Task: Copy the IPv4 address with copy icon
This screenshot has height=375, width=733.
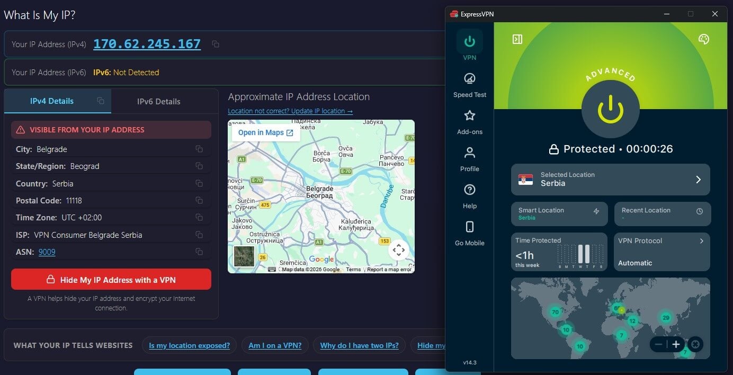Action: 216,44
